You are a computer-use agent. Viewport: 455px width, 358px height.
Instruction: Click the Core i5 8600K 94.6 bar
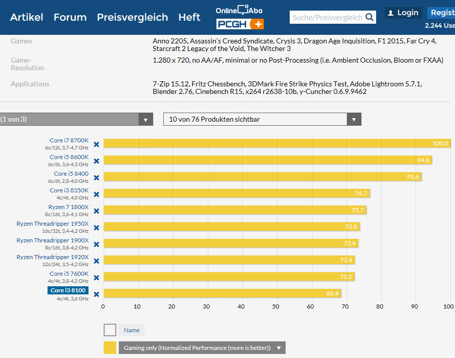[x=268, y=160]
